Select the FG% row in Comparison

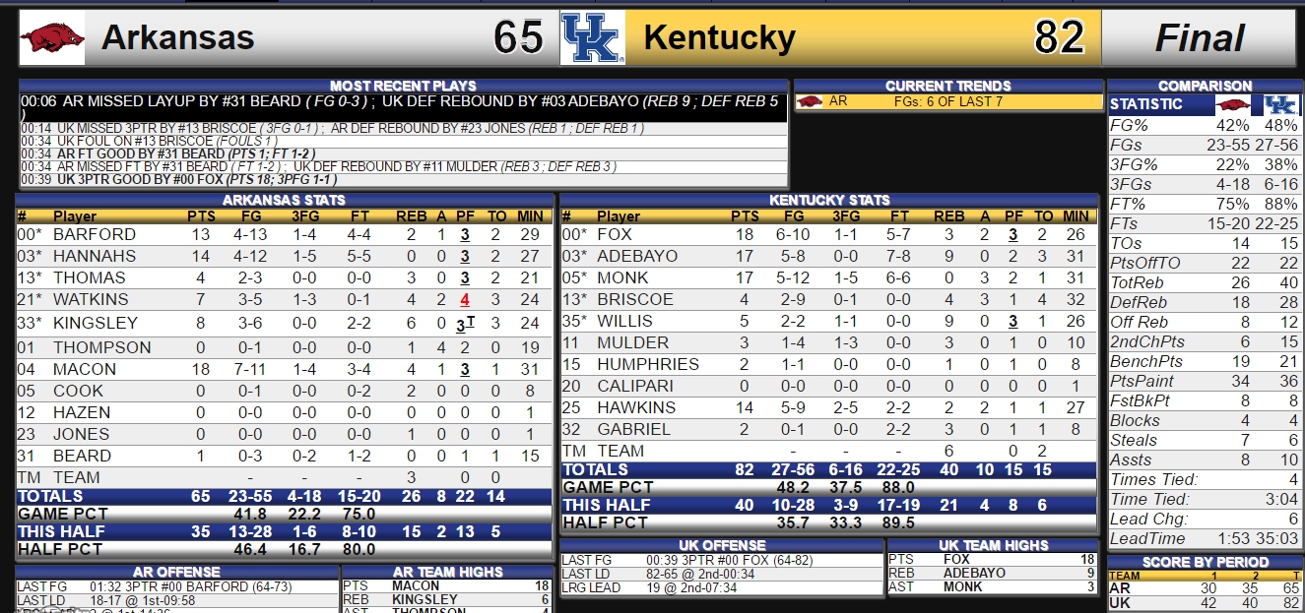[x=1205, y=126]
